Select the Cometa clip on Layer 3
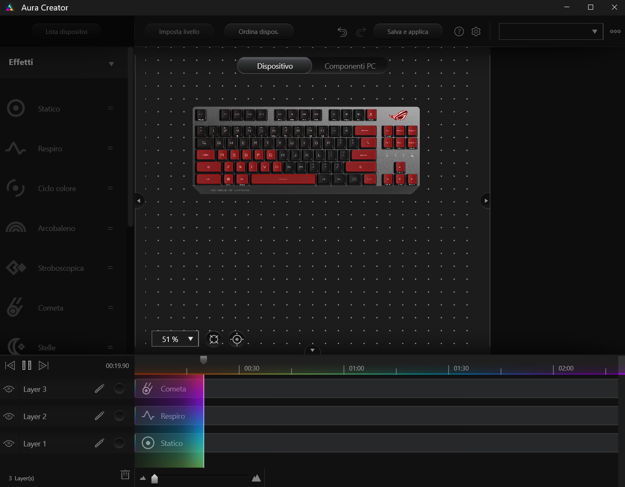The image size is (625, 487). [169, 389]
